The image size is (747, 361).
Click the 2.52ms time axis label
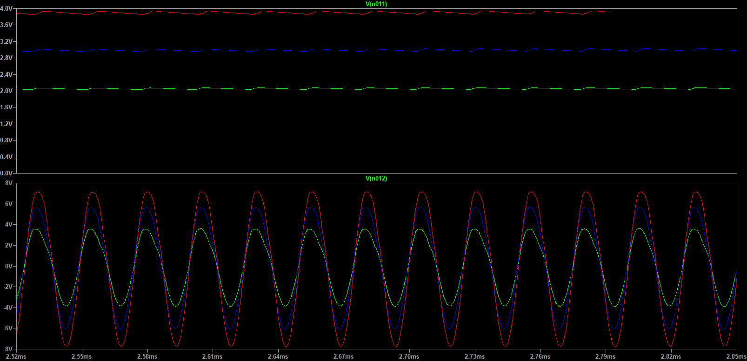coord(16,357)
